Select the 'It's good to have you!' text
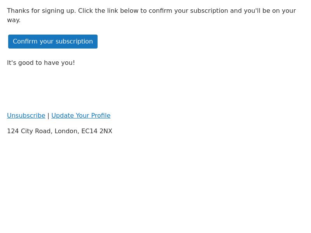The width and height of the screenshot is (311, 233). (41, 63)
